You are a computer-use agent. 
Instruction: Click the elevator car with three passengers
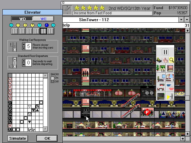(x=85, y=72)
